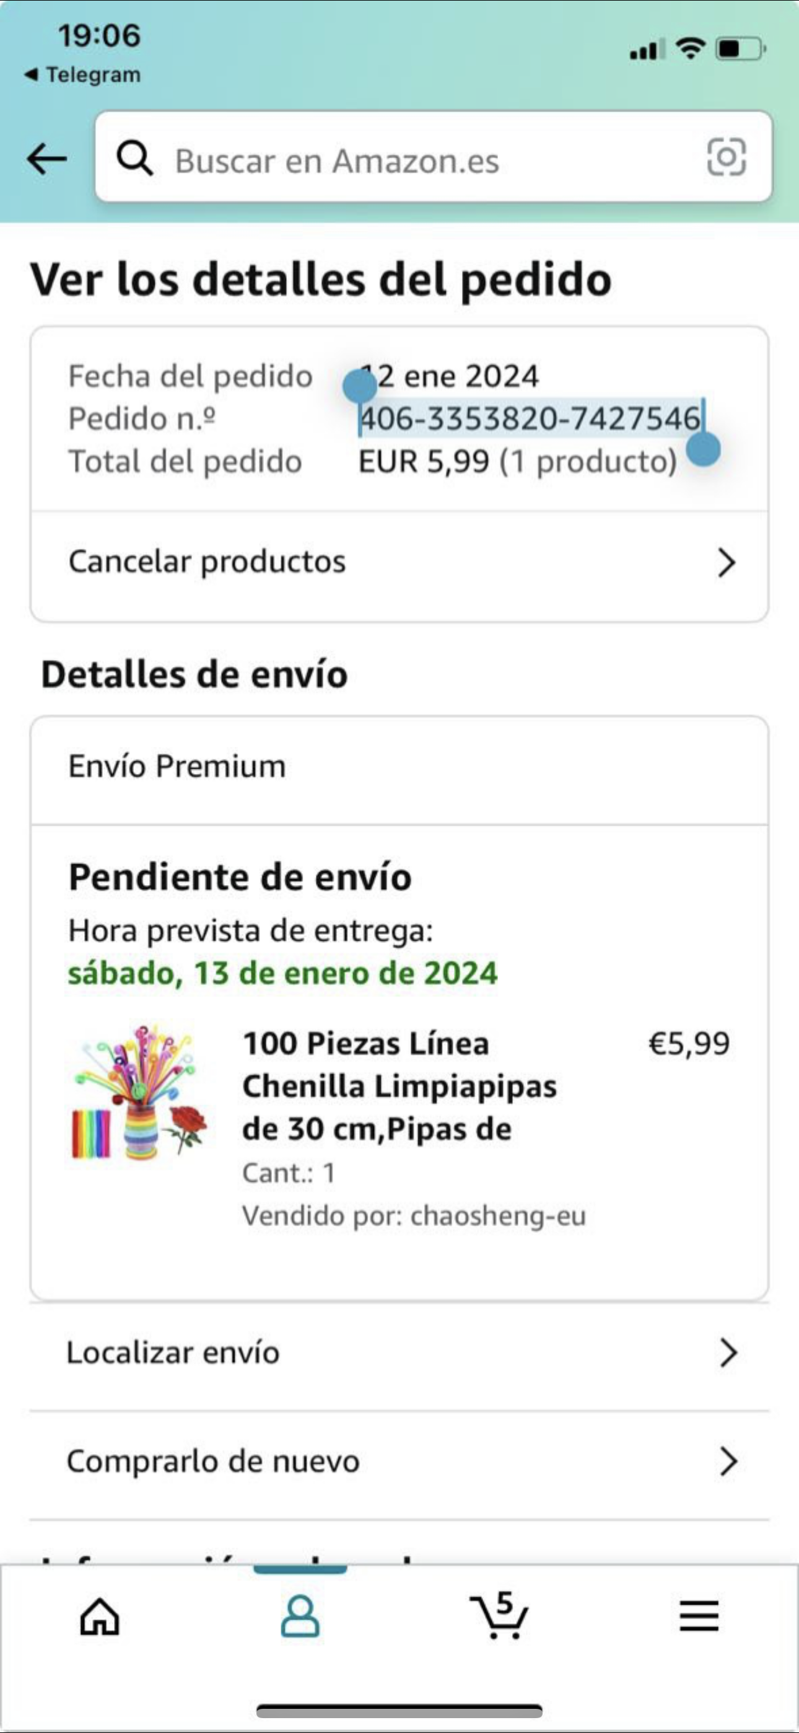
Task: Open the account profile tab
Action: (300, 1616)
